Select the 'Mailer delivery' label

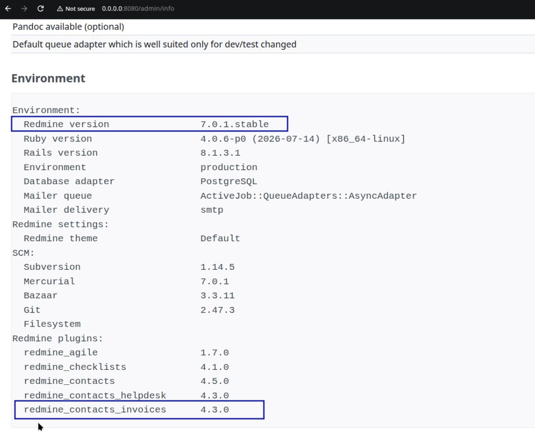click(66, 210)
